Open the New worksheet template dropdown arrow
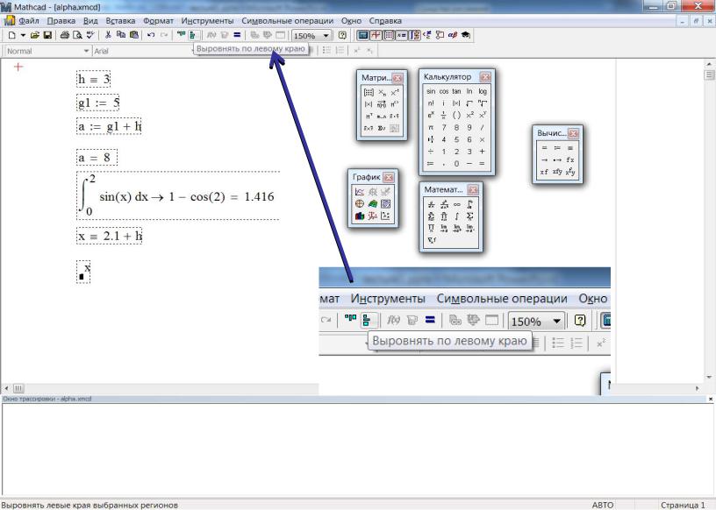This screenshot has width=716, height=510. click(23, 35)
